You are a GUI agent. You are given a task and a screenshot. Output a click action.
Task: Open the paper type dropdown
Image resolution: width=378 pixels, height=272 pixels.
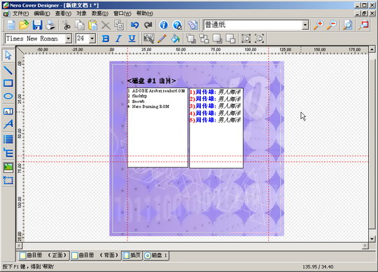tap(305, 25)
